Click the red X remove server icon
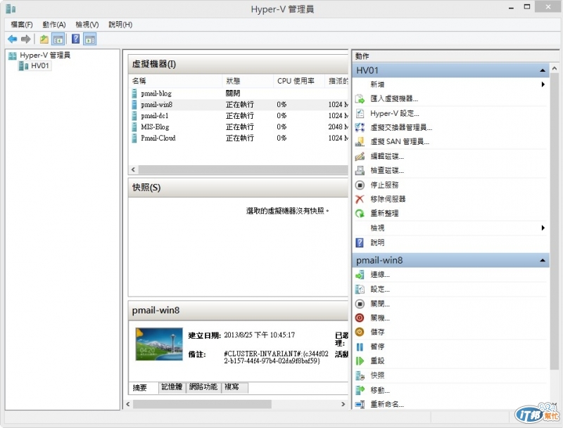 click(360, 199)
